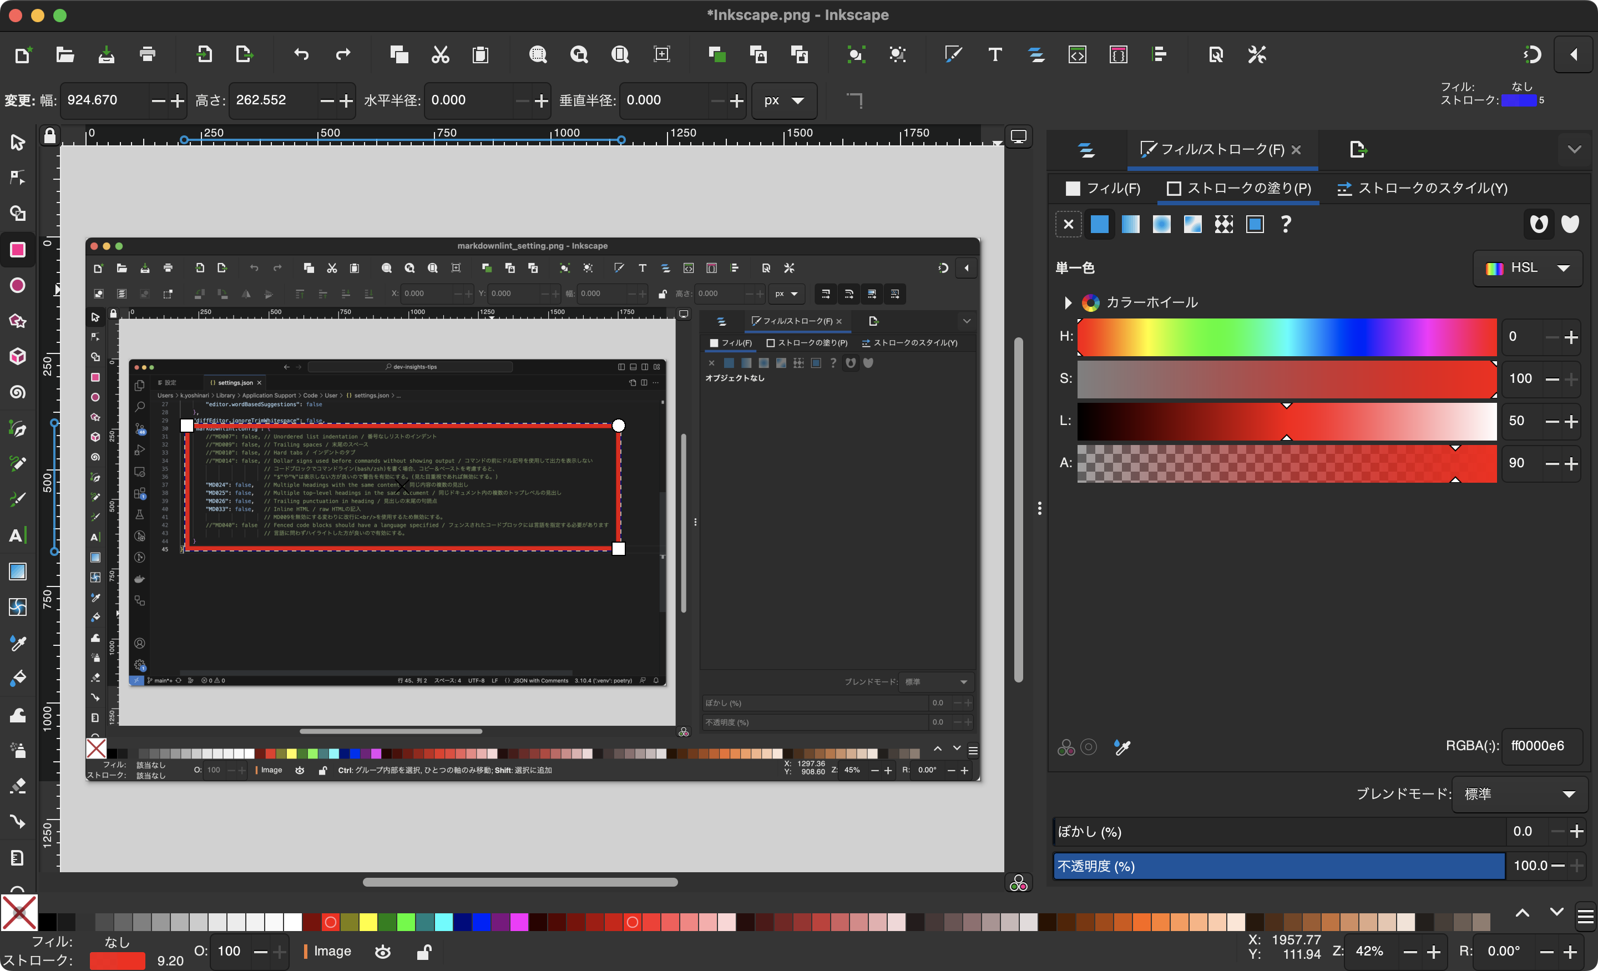
Task: Switch to the フィル(F) tab
Action: pyautogui.click(x=1103, y=188)
